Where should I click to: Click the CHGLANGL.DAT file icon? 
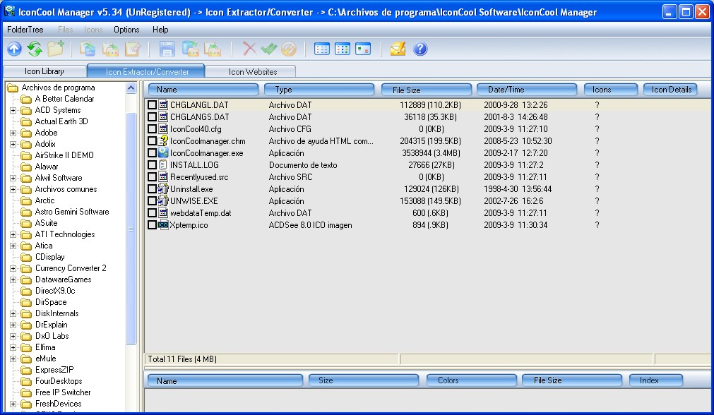(163, 104)
